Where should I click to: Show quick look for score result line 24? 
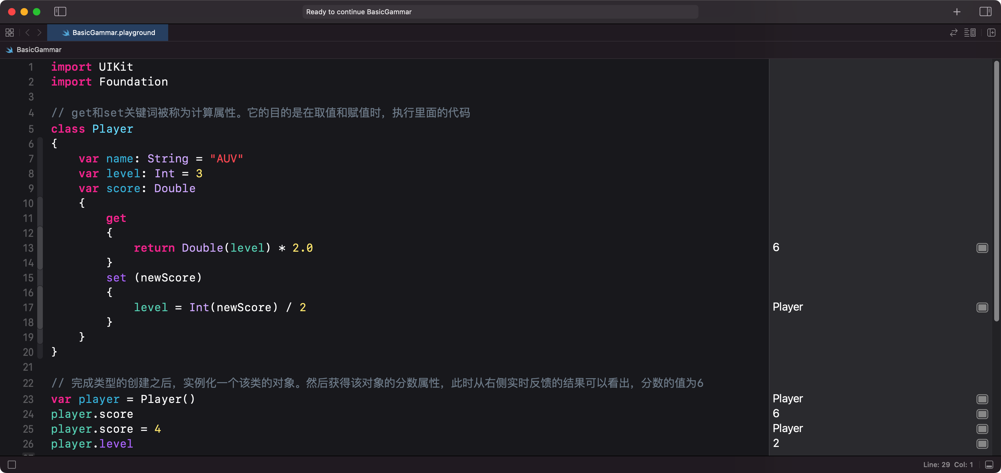pos(982,414)
